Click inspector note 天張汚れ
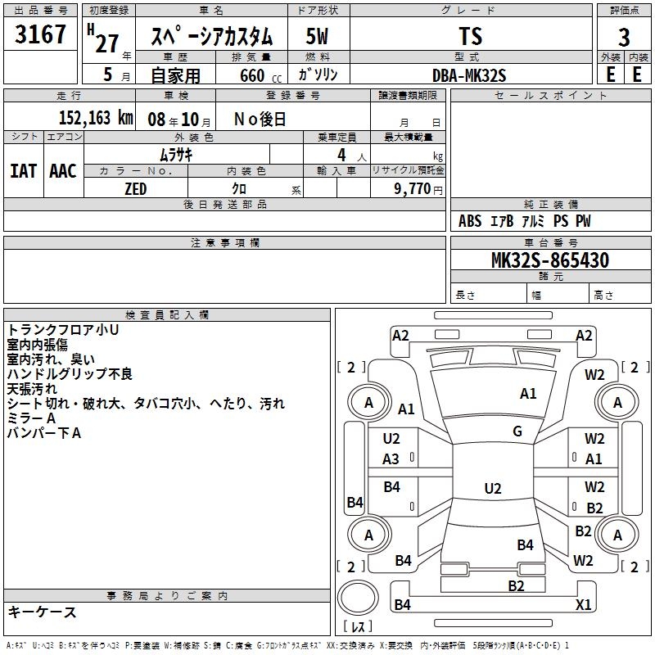The image size is (655, 655). (32, 389)
